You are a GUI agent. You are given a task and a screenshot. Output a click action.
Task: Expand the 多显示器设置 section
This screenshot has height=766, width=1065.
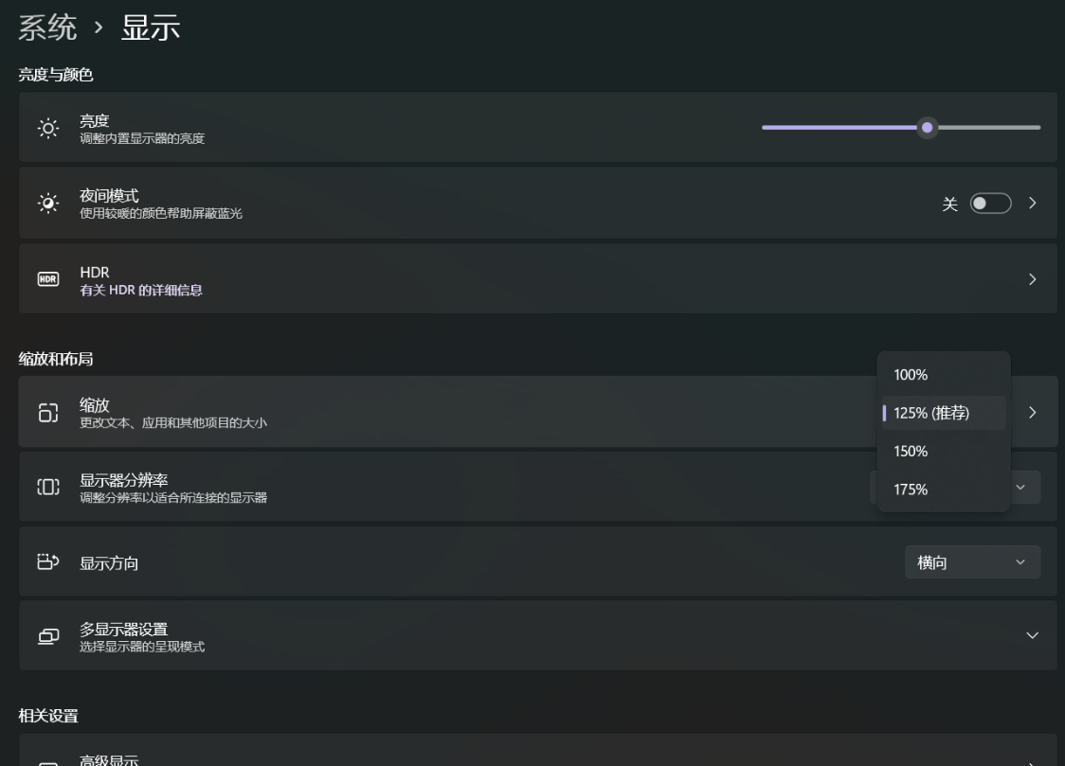(1032, 635)
